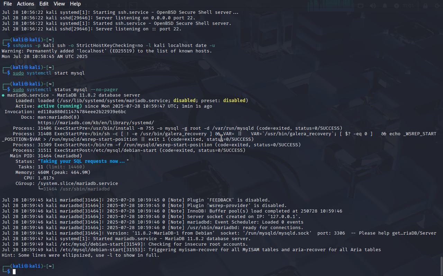The height and width of the screenshot is (276, 443).
Task: Open the File menu
Action: coord(8,4)
